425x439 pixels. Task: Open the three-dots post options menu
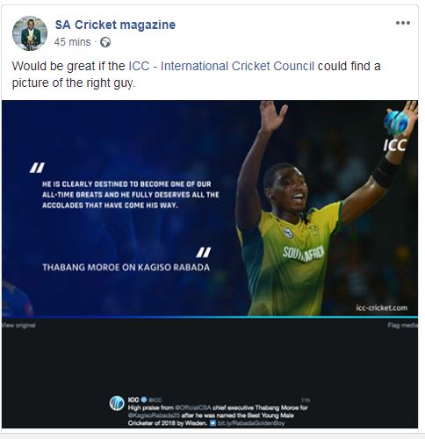click(x=403, y=23)
